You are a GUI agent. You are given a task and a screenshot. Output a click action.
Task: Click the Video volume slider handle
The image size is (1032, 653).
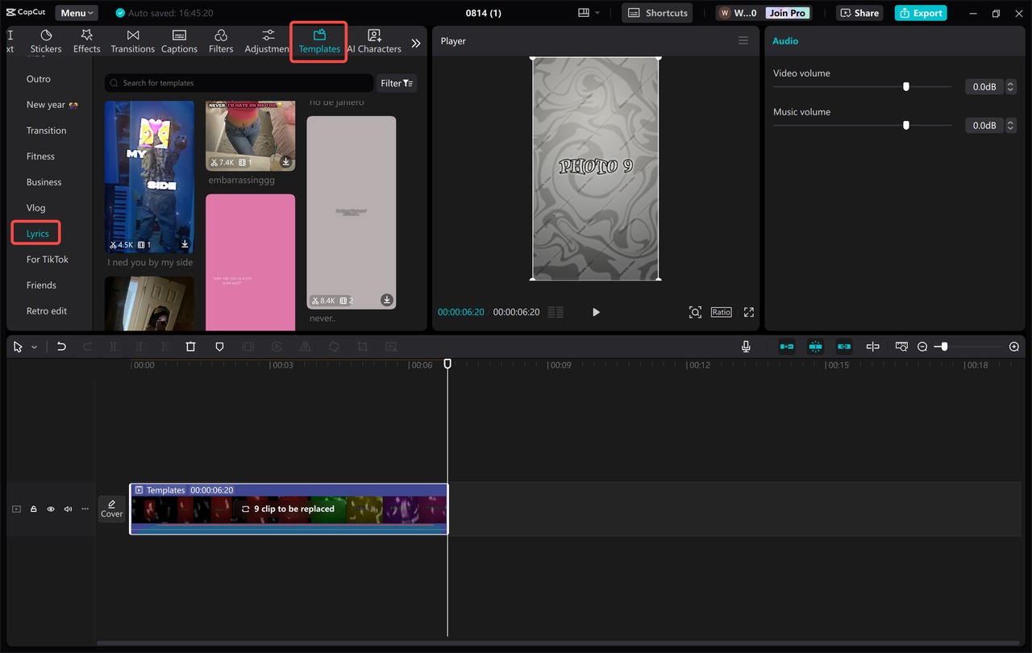click(906, 86)
